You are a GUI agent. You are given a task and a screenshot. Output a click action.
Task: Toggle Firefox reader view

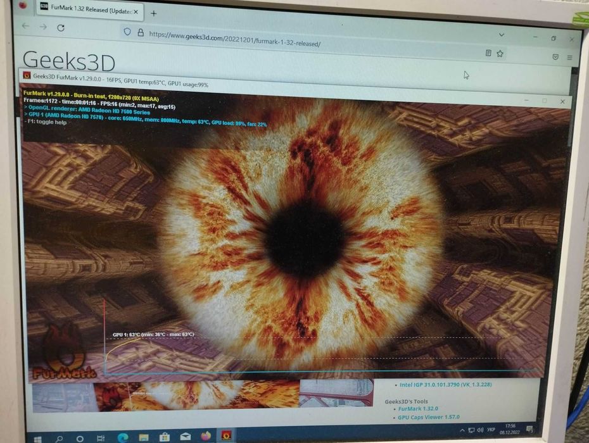488,53
